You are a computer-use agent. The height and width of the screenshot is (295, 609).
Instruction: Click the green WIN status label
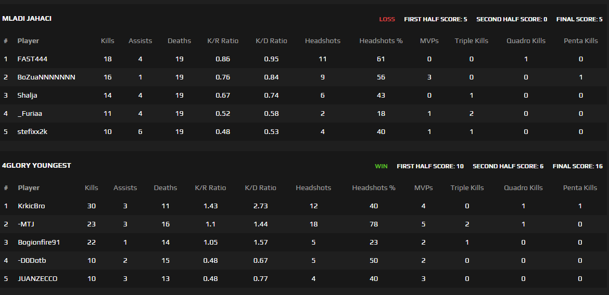pos(381,166)
